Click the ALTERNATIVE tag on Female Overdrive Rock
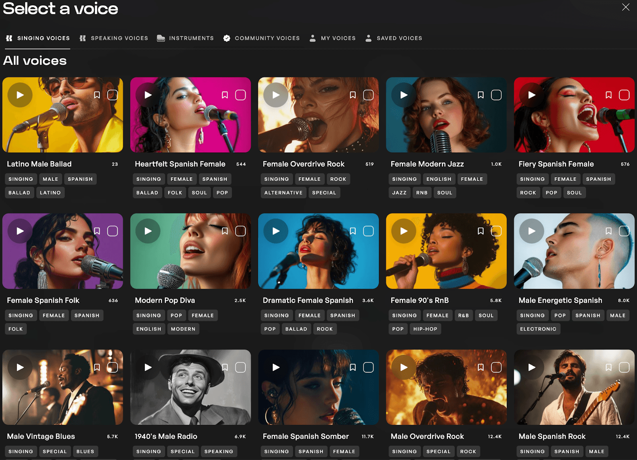 click(x=283, y=193)
